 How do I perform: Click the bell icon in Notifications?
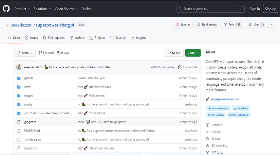tap(199, 24)
